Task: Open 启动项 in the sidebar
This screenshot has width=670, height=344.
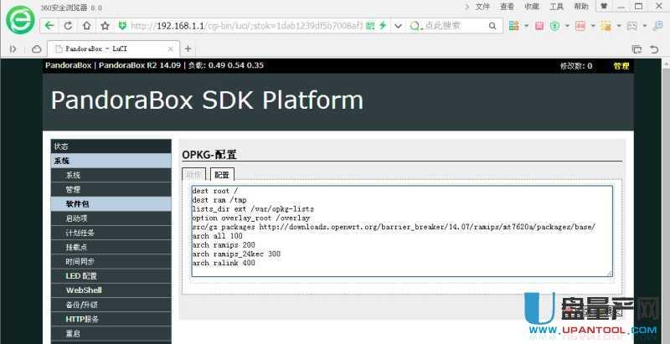Action: (x=111, y=218)
